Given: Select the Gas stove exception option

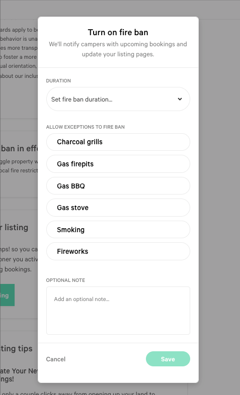Looking at the screenshot, I should coord(118,208).
